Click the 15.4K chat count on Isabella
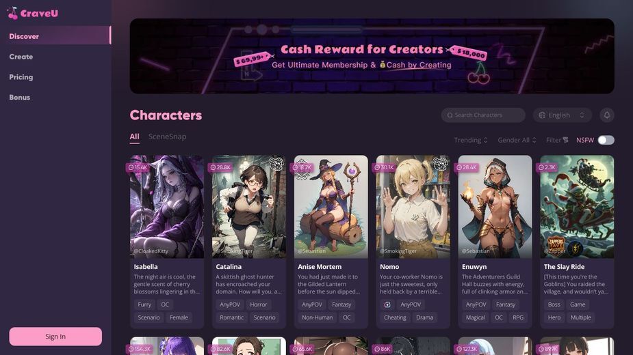Screen dimensions: 633x355 (x=138, y=167)
